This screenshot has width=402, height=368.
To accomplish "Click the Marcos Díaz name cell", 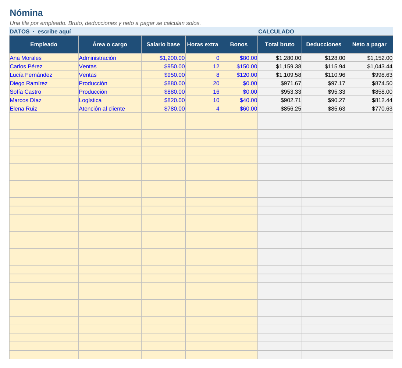I will [x=44, y=100].
